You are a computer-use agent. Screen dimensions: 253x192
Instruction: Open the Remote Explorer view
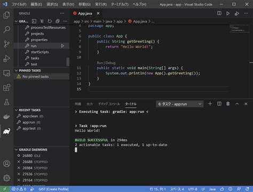pos(6,73)
